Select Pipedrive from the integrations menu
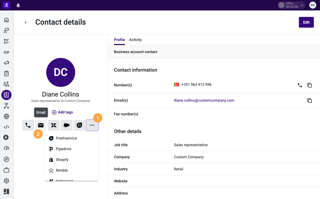This screenshot has height=199, width=320. pyautogui.click(x=63, y=149)
